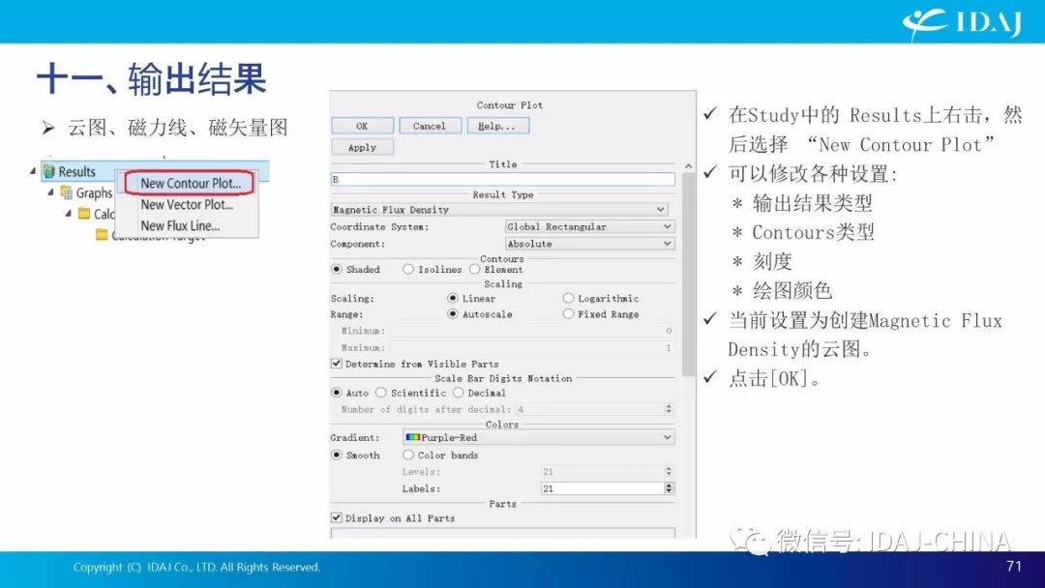Click the Calculation Target folder icon

[102, 234]
